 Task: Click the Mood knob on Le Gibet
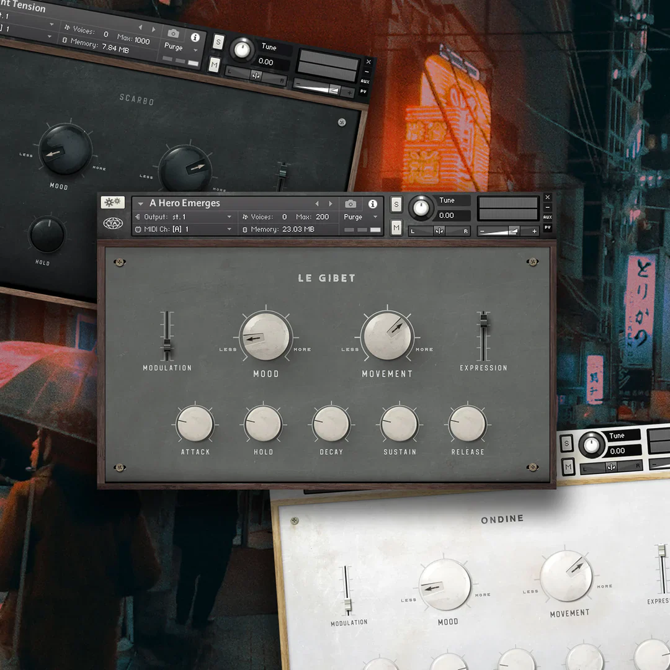point(266,336)
